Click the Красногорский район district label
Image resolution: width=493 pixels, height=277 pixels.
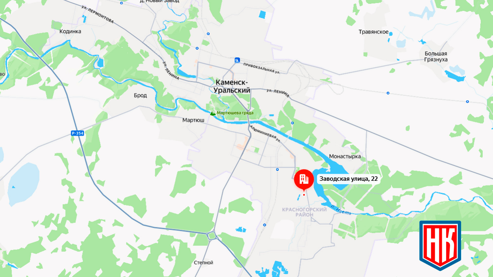tap(305, 212)
